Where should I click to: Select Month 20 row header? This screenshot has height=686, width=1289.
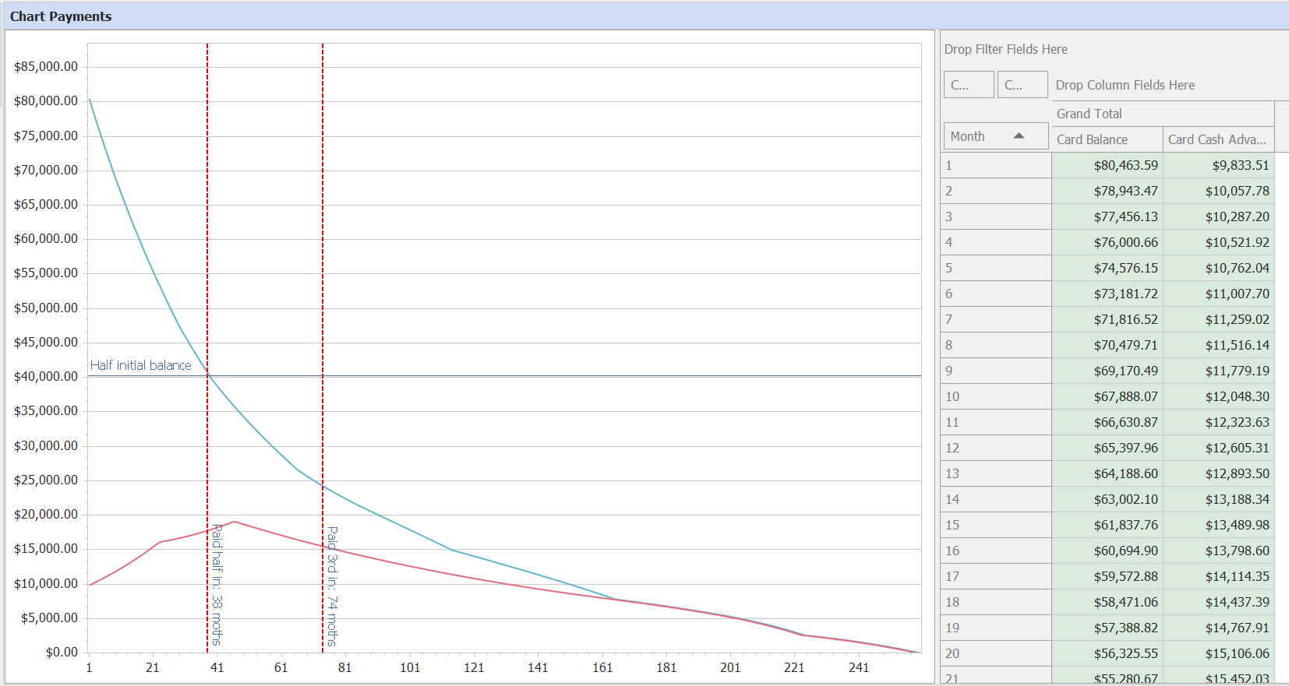coord(995,653)
